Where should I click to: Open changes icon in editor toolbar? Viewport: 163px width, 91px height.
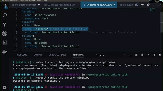pyautogui.click(x=137, y=5)
